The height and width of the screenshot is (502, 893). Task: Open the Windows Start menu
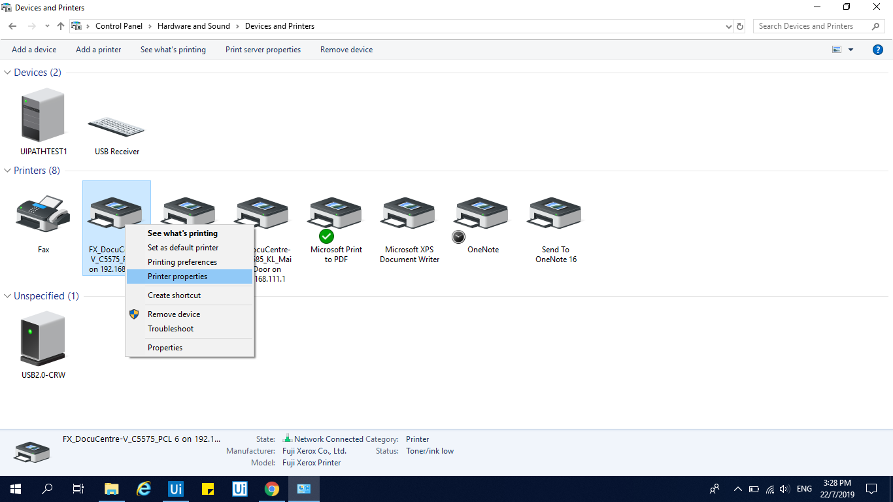pyautogui.click(x=15, y=488)
